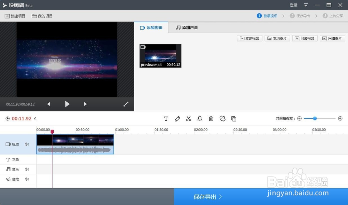Go to step 3 上传分享
Viewport: 348px width, 205px height.
point(333,16)
